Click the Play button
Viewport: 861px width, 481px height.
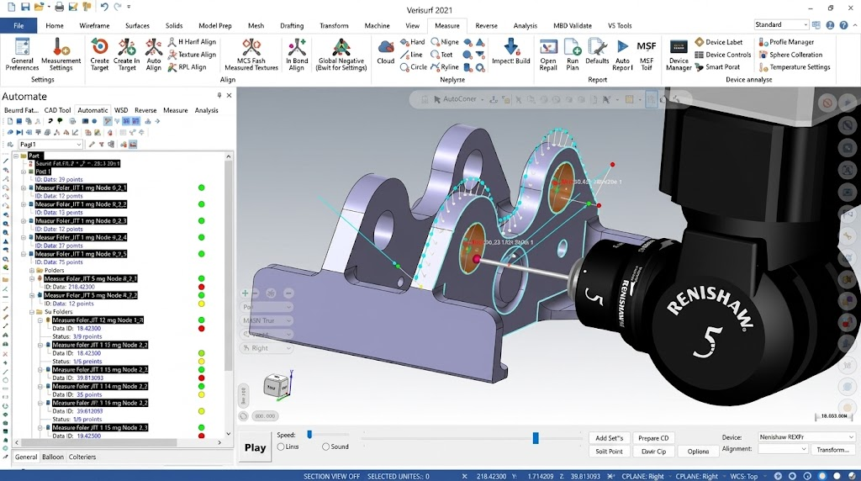[x=255, y=447]
